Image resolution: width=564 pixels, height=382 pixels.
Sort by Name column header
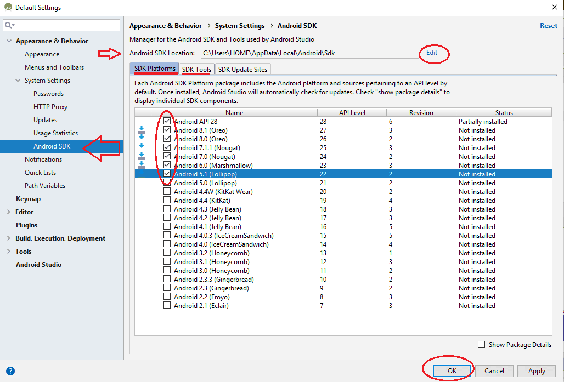point(234,112)
